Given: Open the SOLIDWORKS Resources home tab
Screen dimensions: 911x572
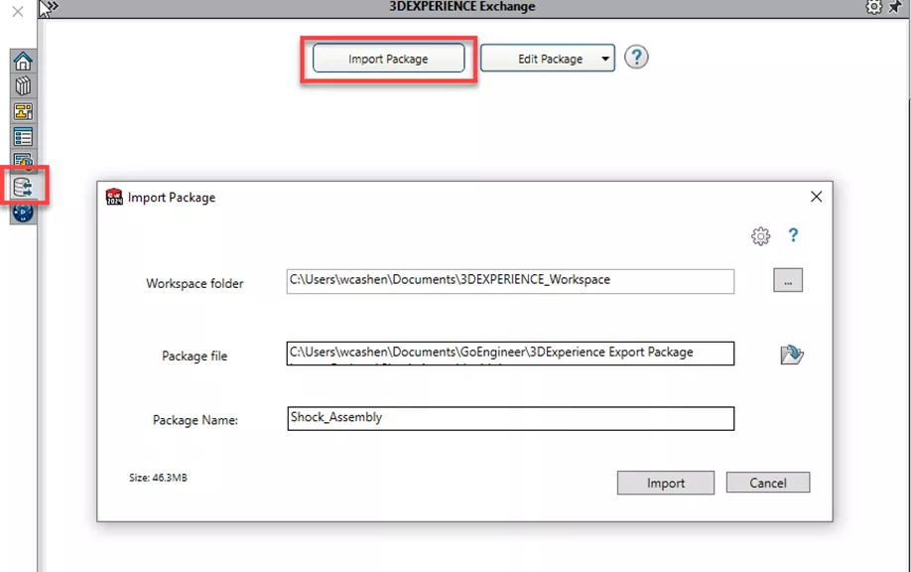Looking at the screenshot, I should tap(23, 62).
